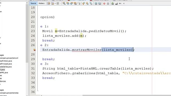Screen dimensions: 171x96
Task: Open adaSalida.java in the project tree
Action: (6, 67)
